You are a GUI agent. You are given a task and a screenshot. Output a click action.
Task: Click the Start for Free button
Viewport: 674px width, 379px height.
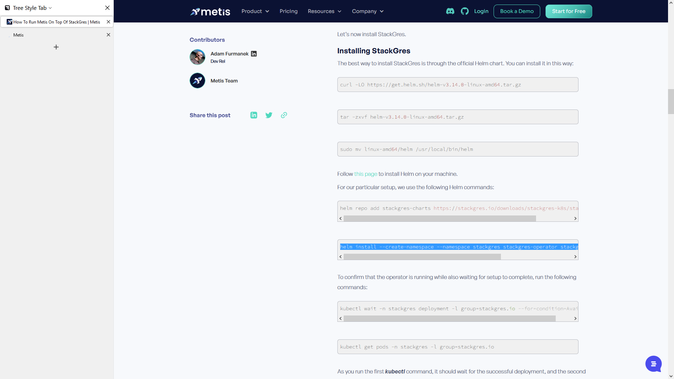[569, 11]
